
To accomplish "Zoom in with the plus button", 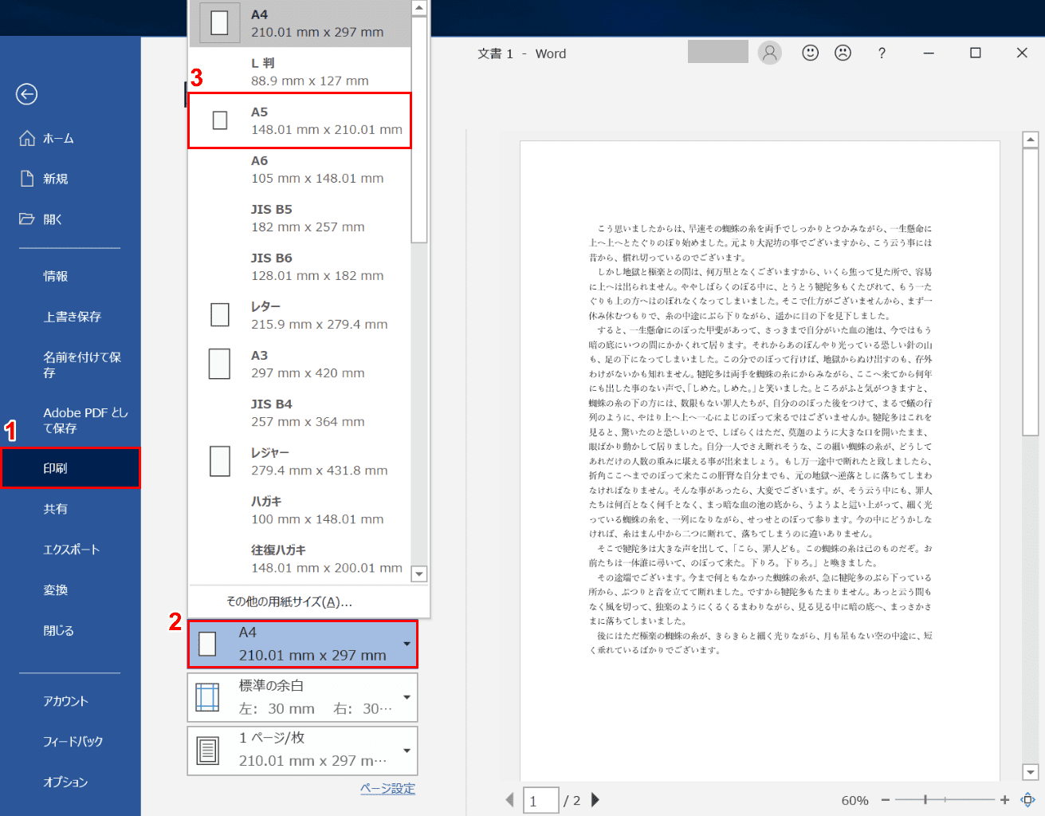I will tap(1004, 799).
